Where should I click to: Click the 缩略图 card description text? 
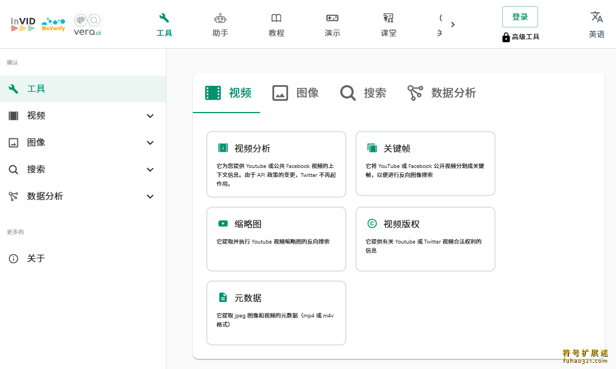click(273, 241)
